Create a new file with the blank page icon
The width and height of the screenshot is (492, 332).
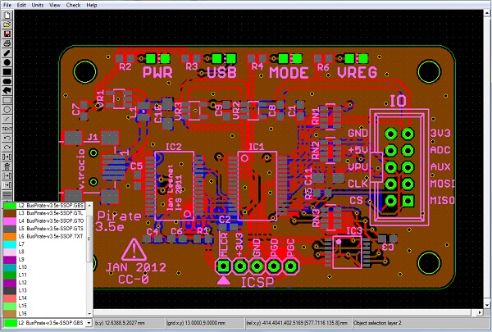click(x=7, y=15)
